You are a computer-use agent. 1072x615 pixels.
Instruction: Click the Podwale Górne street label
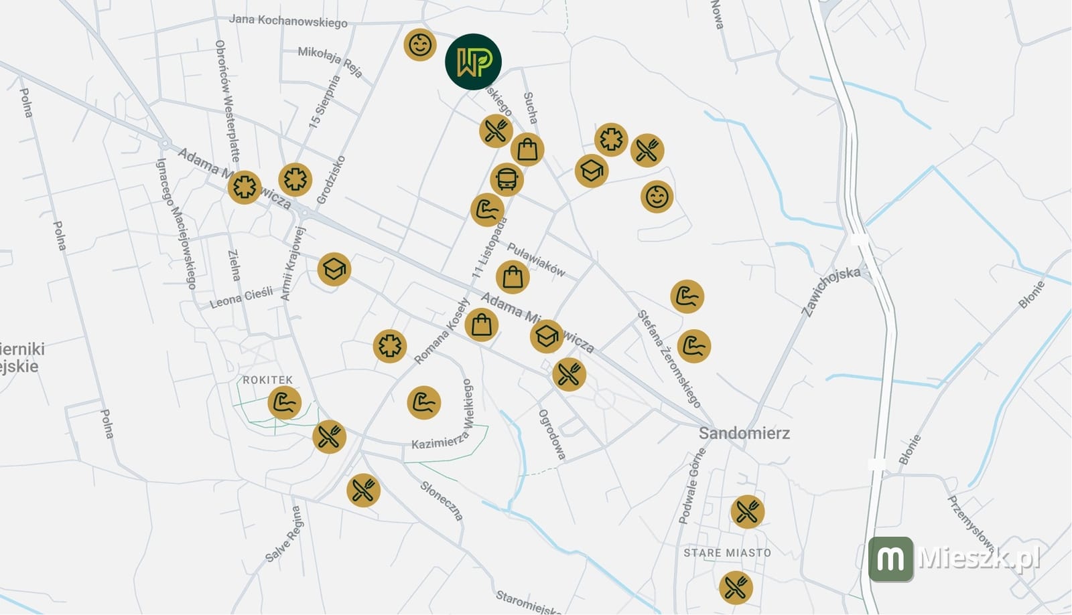[x=692, y=486]
